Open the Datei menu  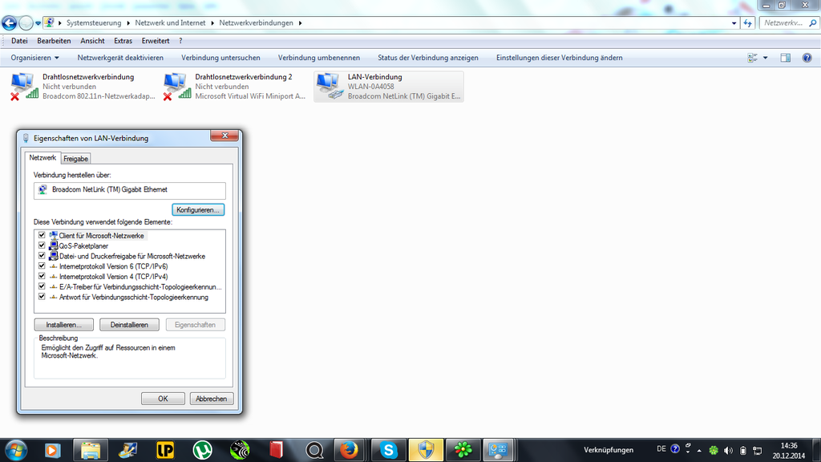(x=19, y=41)
